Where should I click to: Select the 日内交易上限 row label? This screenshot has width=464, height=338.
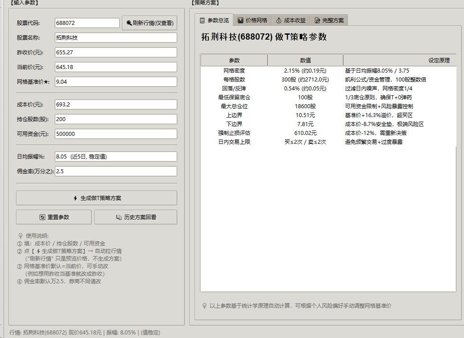tap(234, 142)
